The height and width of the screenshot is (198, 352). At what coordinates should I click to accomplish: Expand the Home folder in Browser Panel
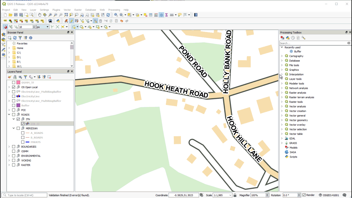tap(9, 48)
